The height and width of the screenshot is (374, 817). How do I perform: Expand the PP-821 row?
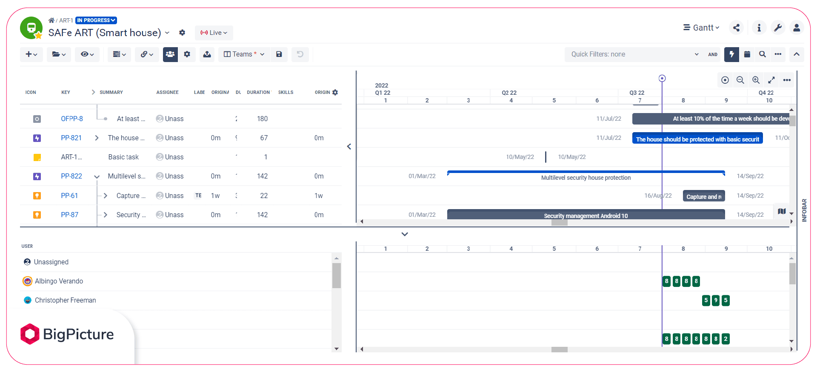click(97, 138)
